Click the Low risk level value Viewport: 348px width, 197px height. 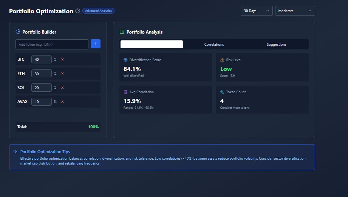click(226, 69)
